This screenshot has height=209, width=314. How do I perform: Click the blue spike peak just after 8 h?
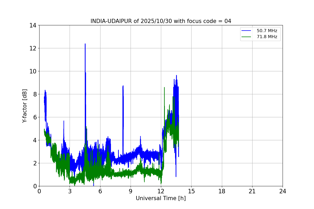click(x=123, y=86)
